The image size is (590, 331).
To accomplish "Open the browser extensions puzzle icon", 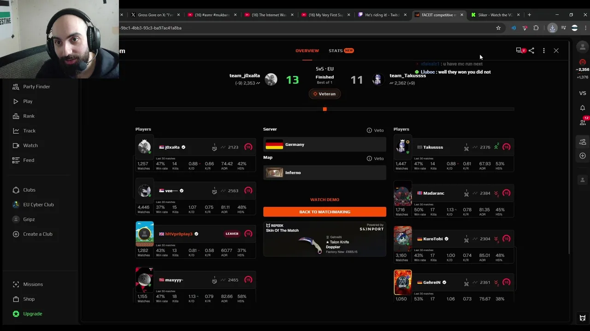I will pyautogui.click(x=536, y=28).
